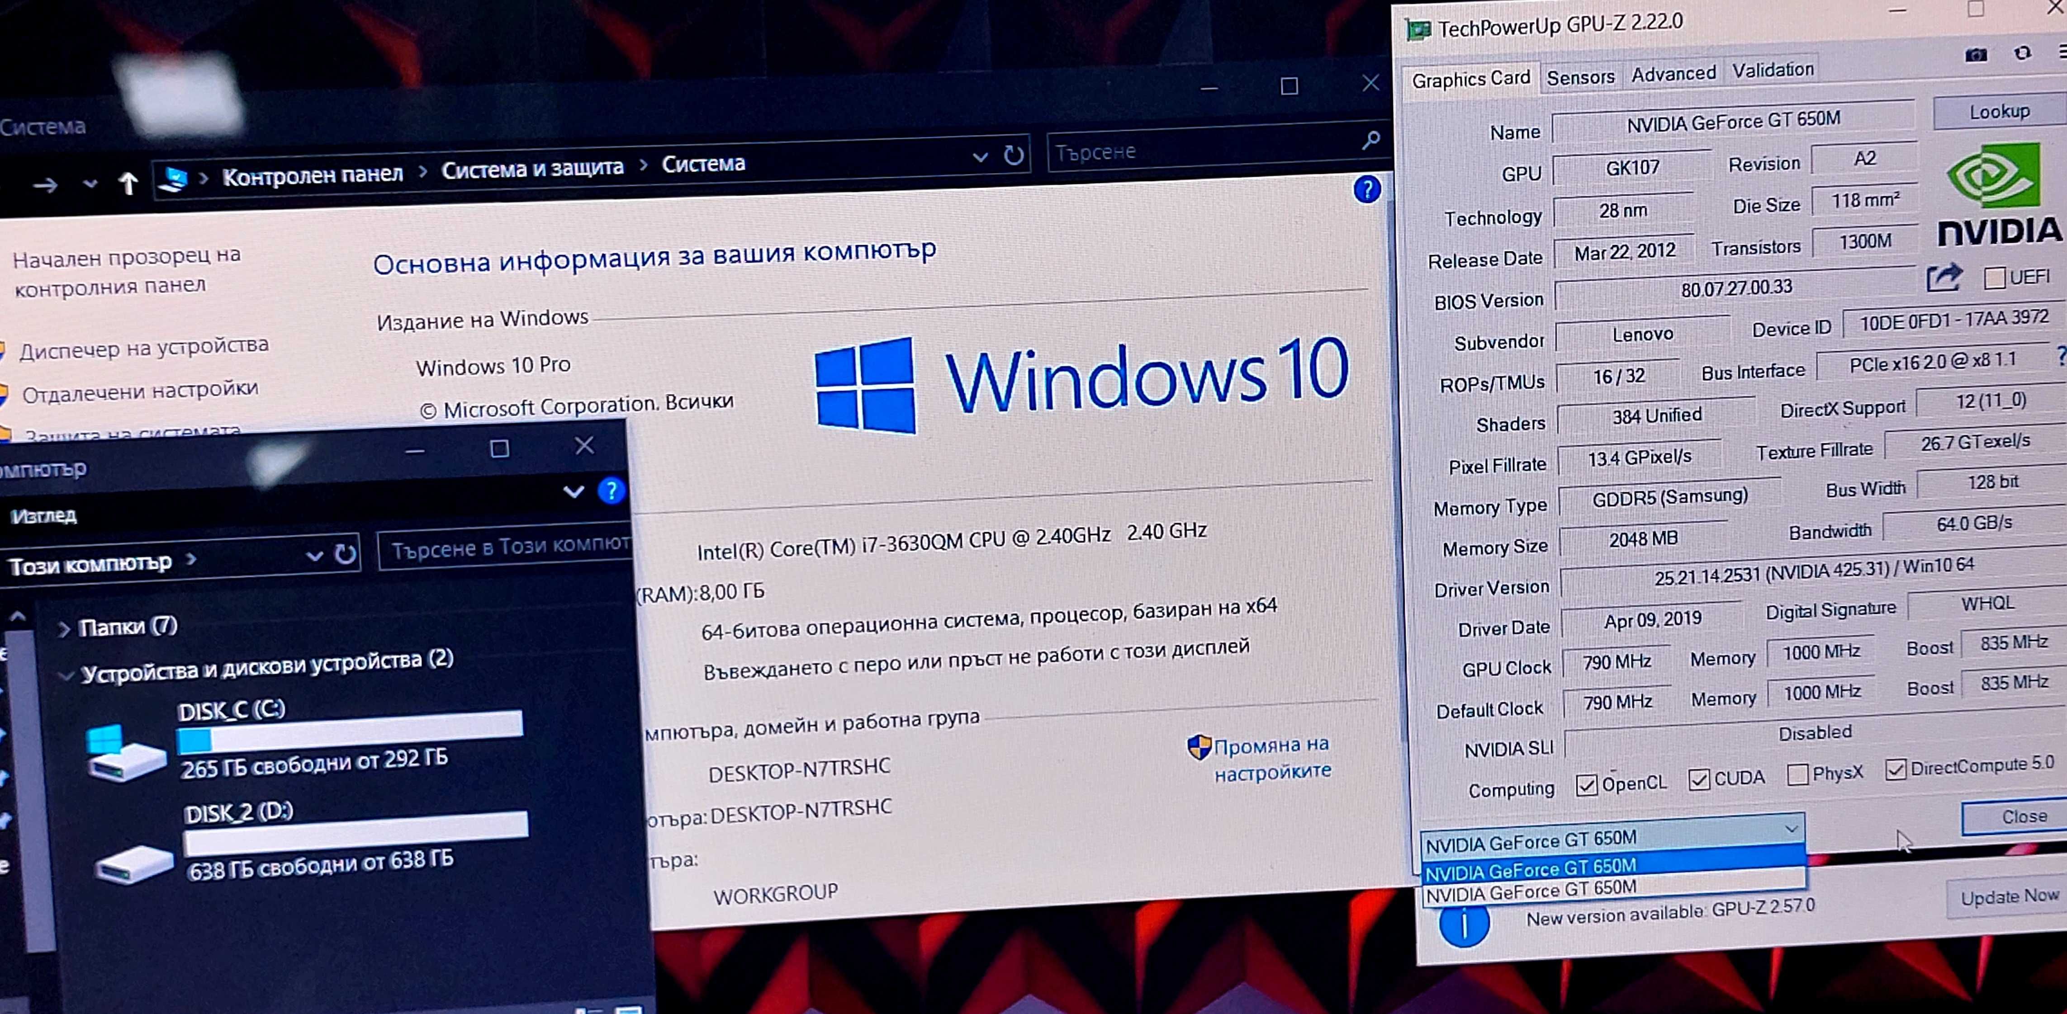This screenshot has width=2067, height=1014.
Task: Click the forward arrow in System window
Action: (45, 186)
